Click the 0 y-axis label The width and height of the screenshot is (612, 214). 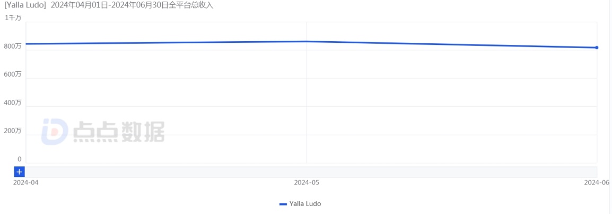(20, 159)
